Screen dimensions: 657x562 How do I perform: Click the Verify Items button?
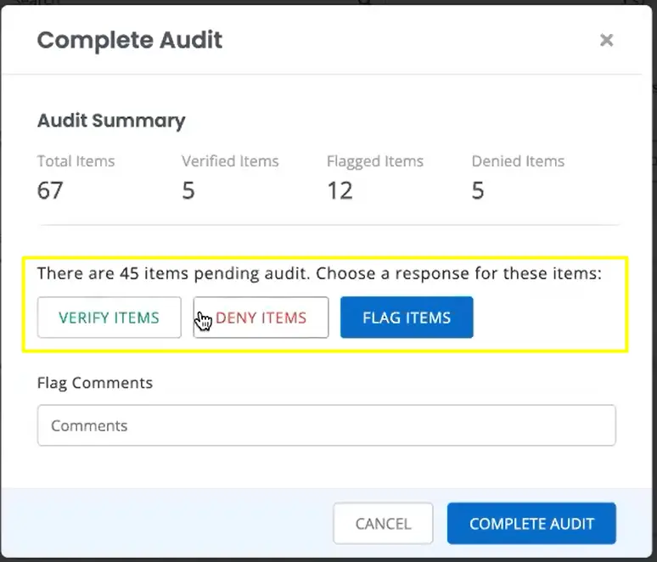pos(109,318)
